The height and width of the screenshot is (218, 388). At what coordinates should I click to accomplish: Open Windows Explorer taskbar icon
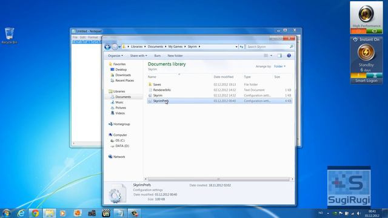pyautogui.click(x=49, y=213)
